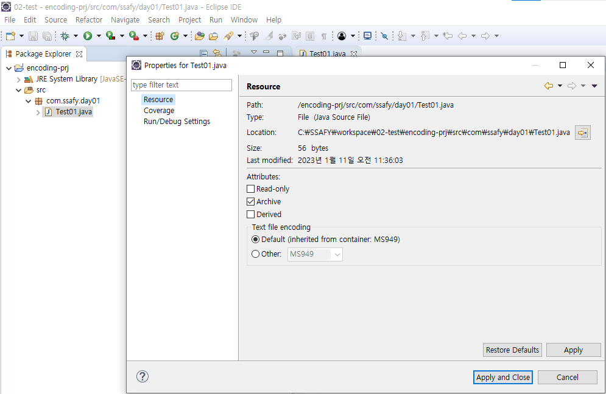
Task: Toggle the Read-only checkbox
Action: coord(250,188)
